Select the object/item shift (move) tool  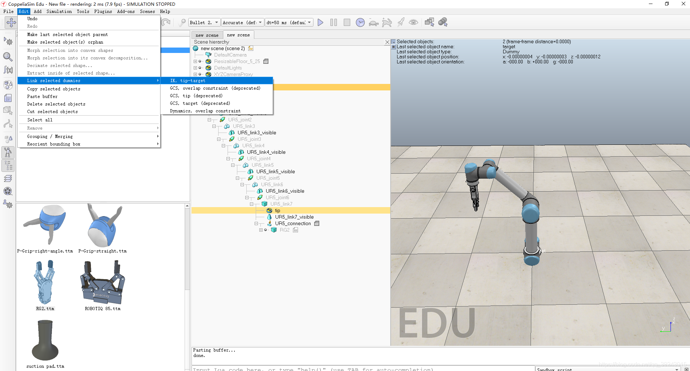(x=11, y=22)
